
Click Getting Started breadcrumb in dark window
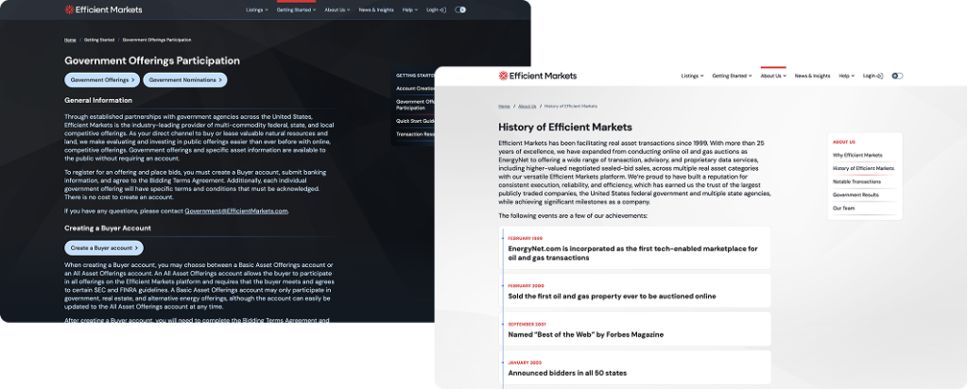(99, 40)
